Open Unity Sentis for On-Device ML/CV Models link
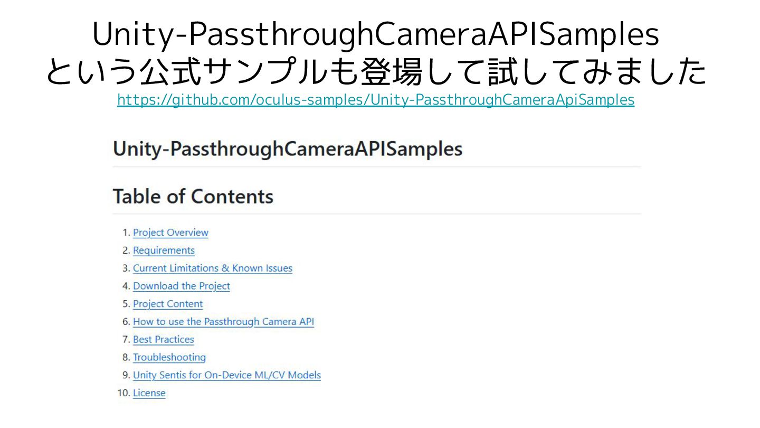The image size is (760, 428). click(226, 375)
